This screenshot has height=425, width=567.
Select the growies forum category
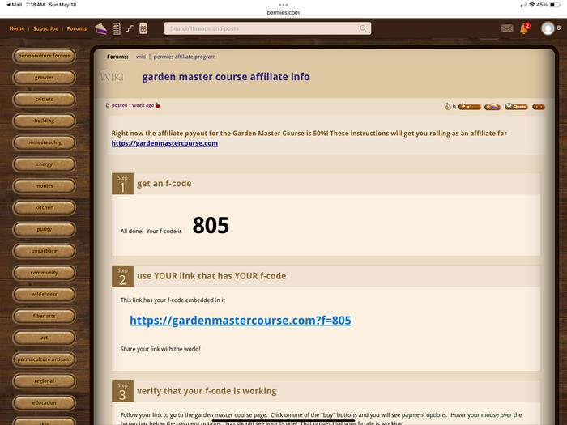(45, 78)
